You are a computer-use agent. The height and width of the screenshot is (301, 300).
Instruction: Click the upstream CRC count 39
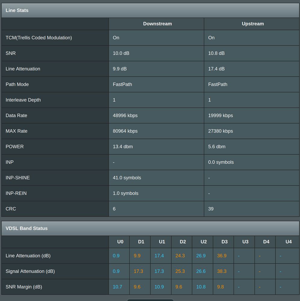tap(211, 209)
